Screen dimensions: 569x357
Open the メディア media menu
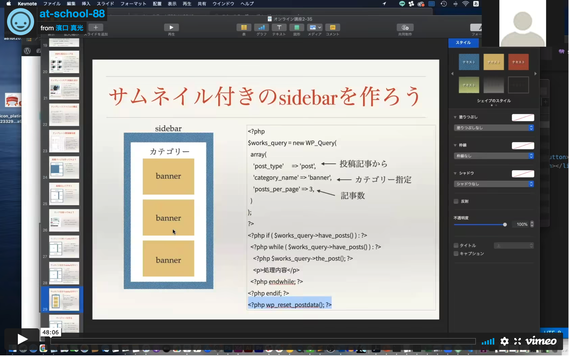click(315, 28)
